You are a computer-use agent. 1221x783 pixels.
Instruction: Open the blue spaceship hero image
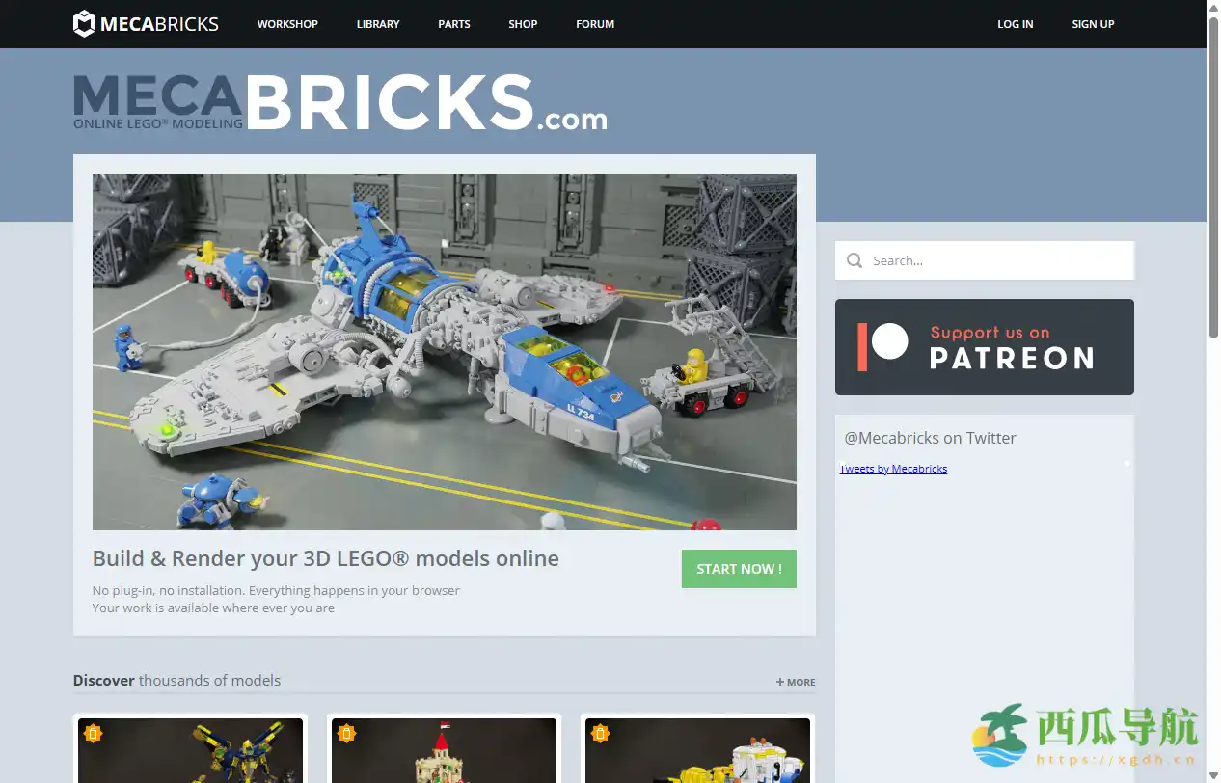pyautogui.click(x=444, y=352)
